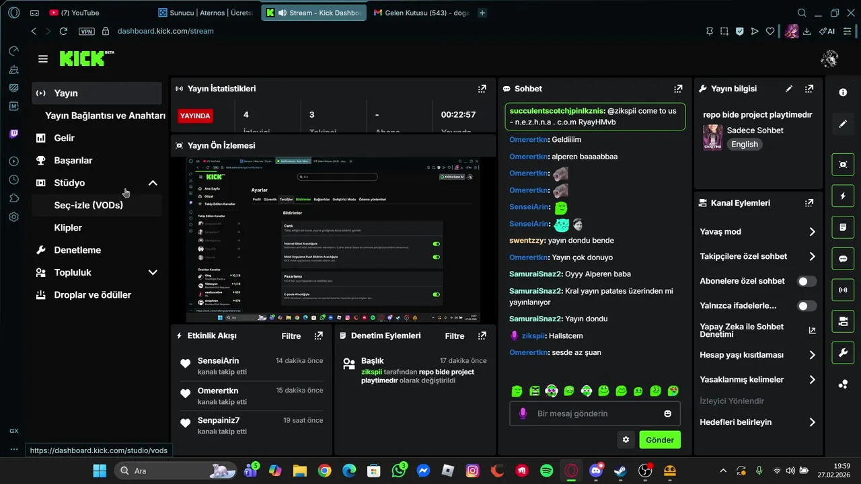Screen dimensions: 861x484
Task: Open Yayın Bağlantısı ve Anahtarı
Action: (x=105, y=116)
